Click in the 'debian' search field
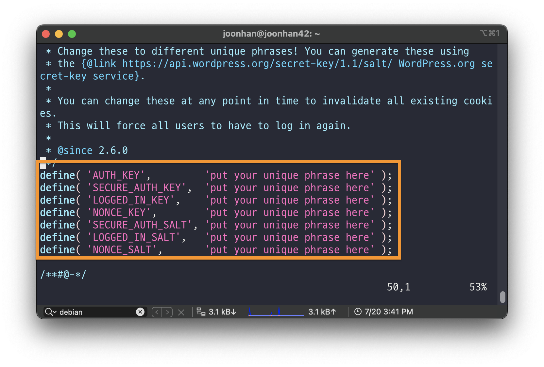The image size is (544, 367). pos(95,312)
